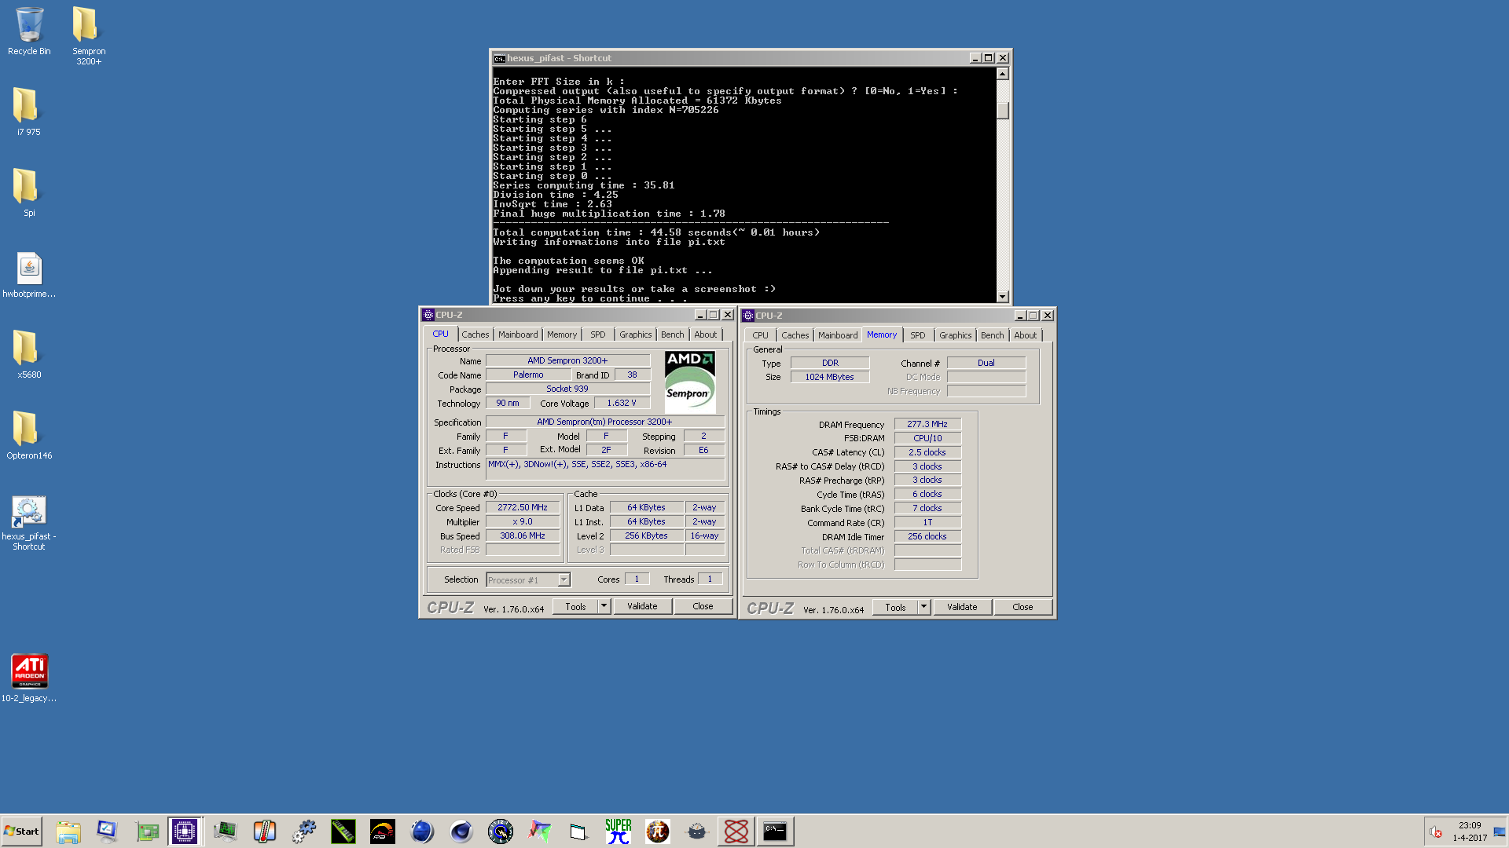Click the orange gauge taskbar icon
Screen dimensions: 1509x848
[383, 832]
